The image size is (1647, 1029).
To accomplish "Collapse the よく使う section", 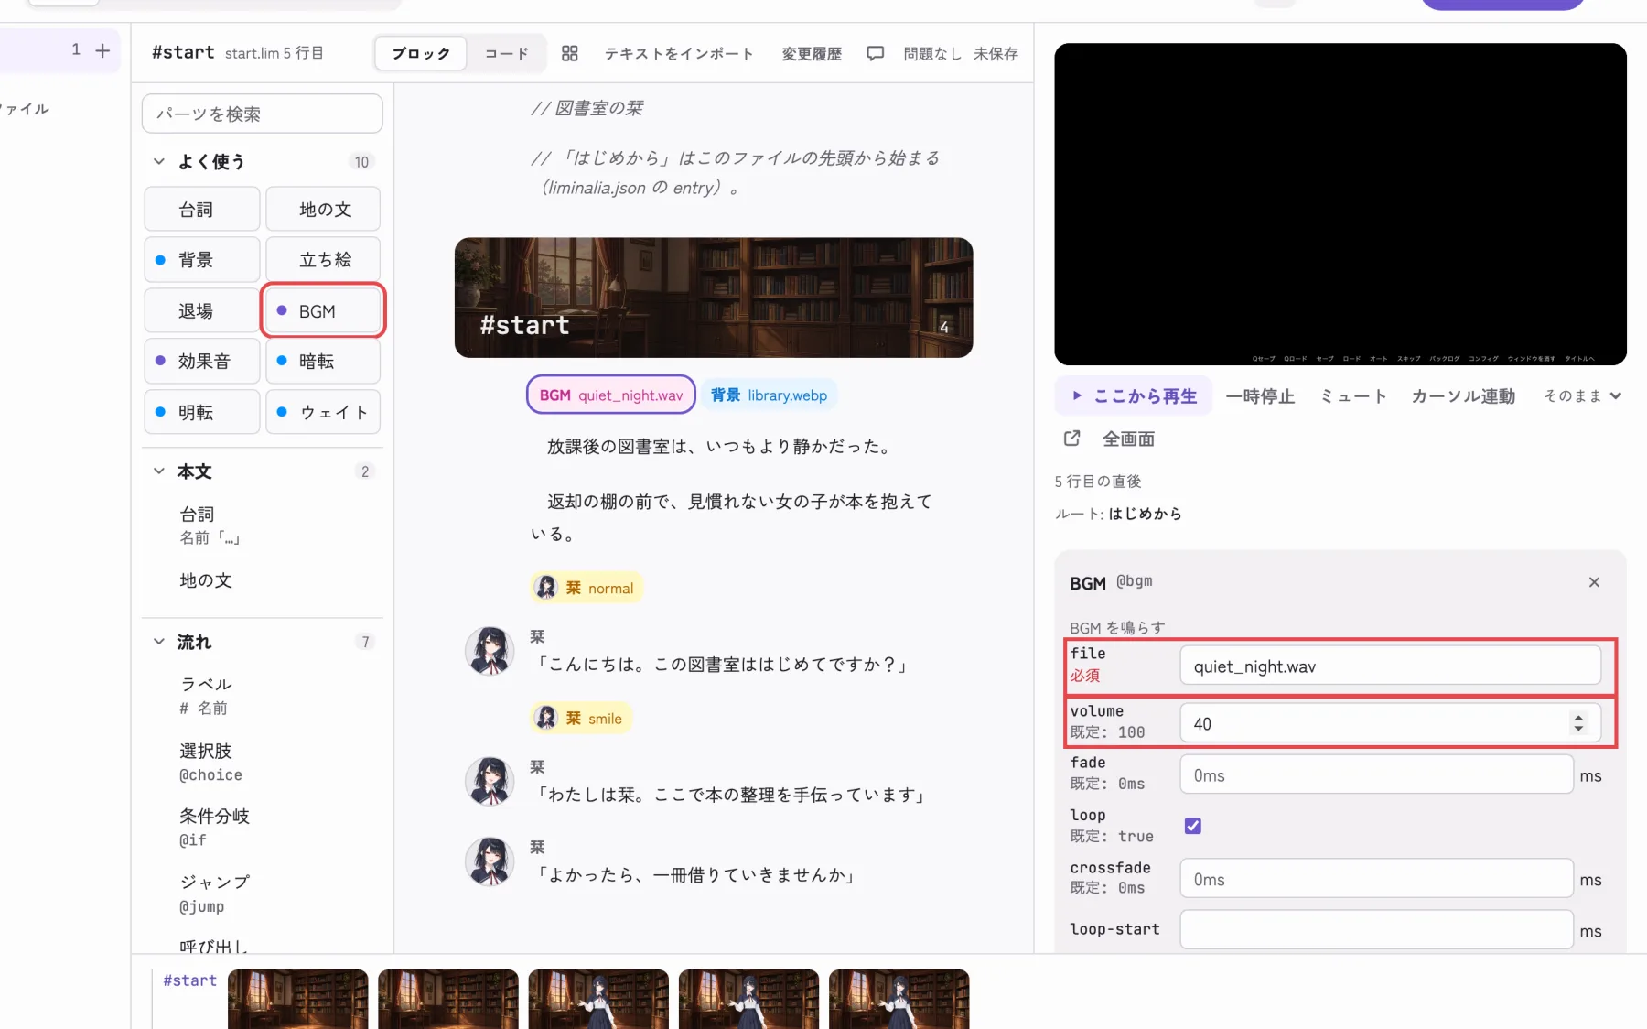I will (x=159, y=162).
